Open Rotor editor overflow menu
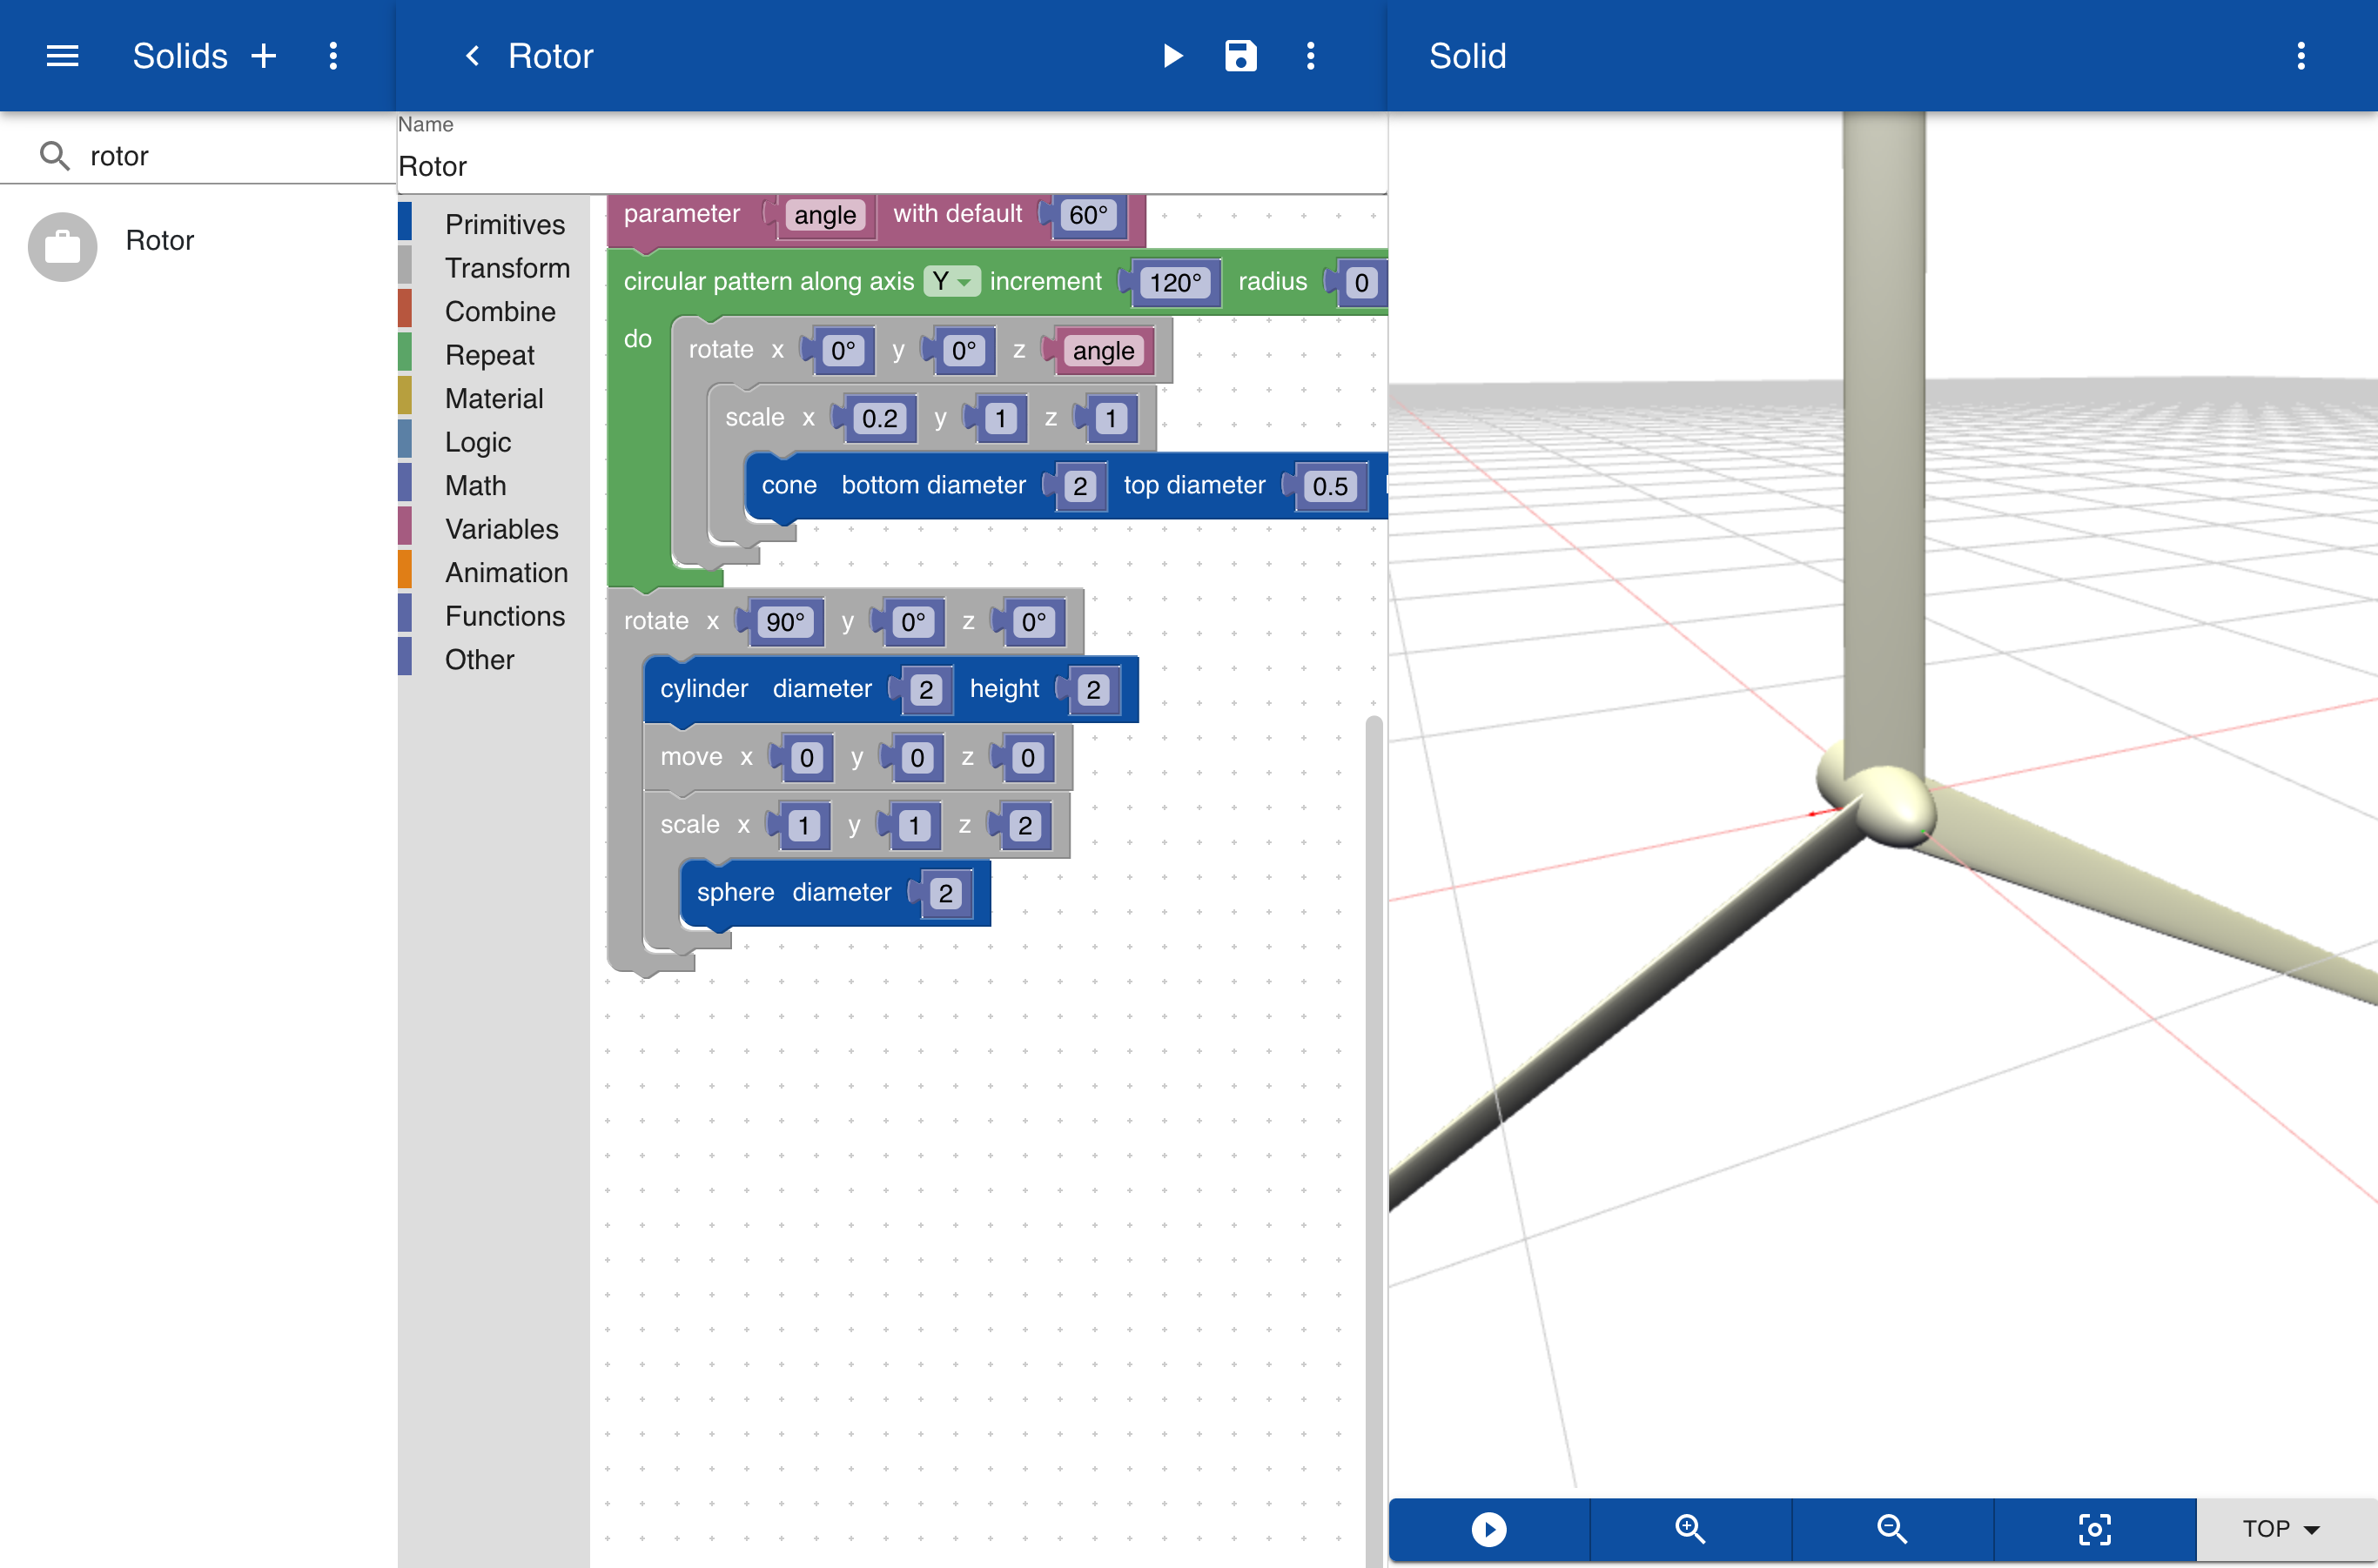Image resolution: width=2378 pixels, height=1568 pixels. coord(1311,56)
